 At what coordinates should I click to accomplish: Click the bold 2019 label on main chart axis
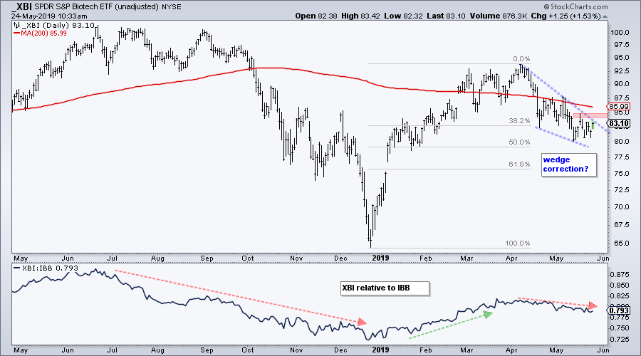380,258
